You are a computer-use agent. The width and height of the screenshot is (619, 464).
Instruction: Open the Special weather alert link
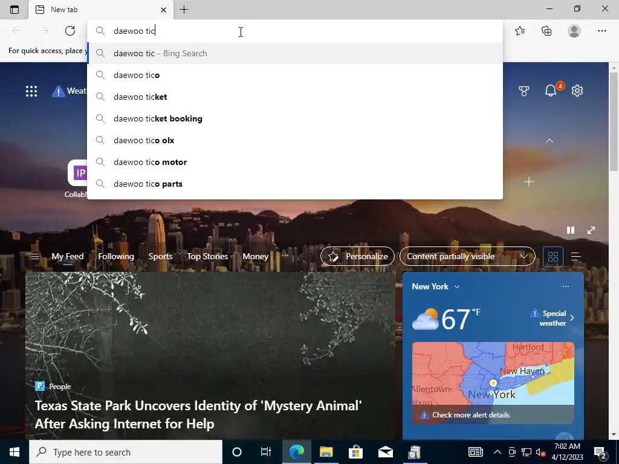click(553, 318)
